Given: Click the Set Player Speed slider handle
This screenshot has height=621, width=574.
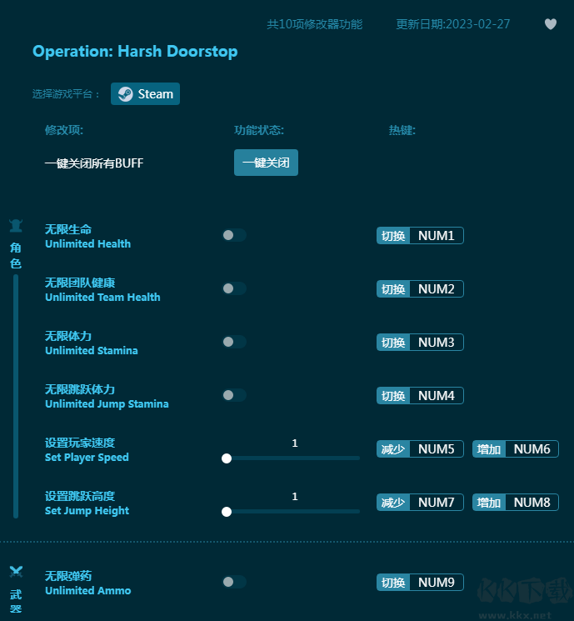Looking at the screenshot, I should coord(227,458).
